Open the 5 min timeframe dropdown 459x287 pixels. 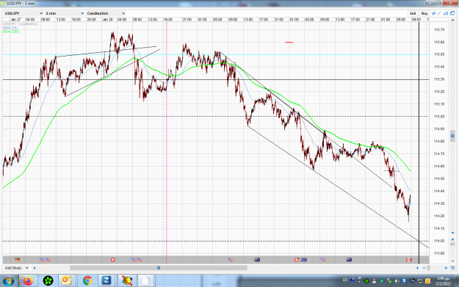coord(65,13)
